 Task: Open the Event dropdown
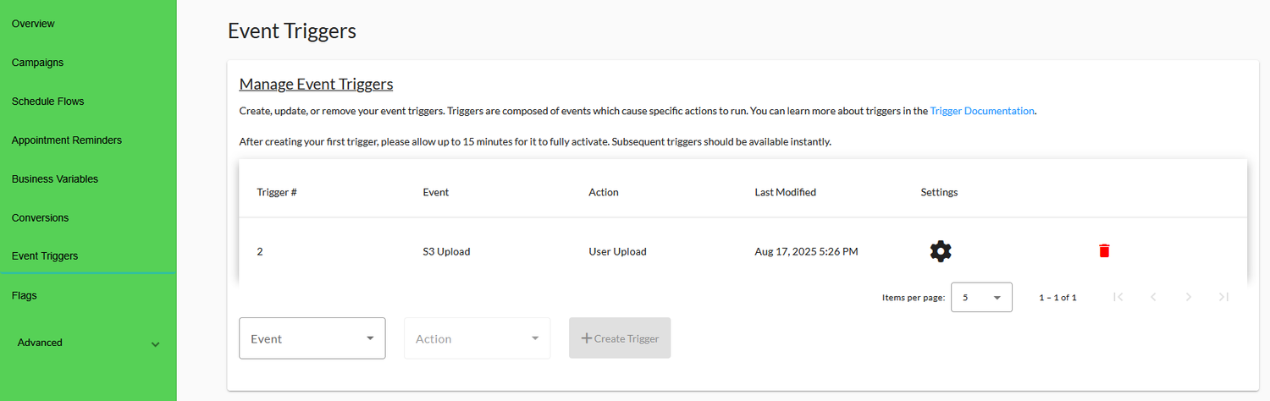click(x=312, y=338)
